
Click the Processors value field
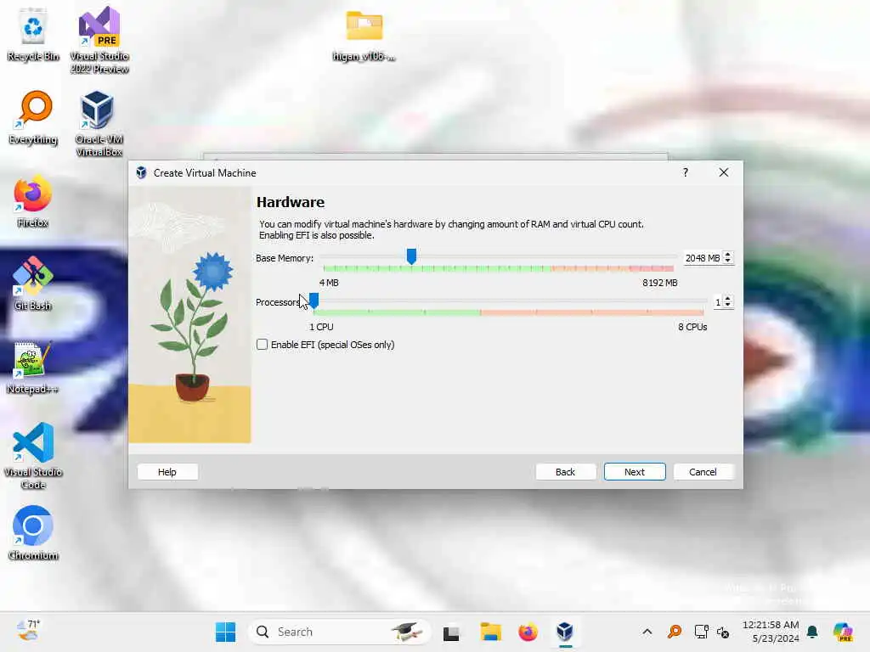(718, 302)
